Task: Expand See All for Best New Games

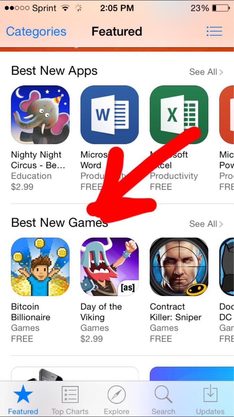Action: pyautogui.click(x=206, y=224)
